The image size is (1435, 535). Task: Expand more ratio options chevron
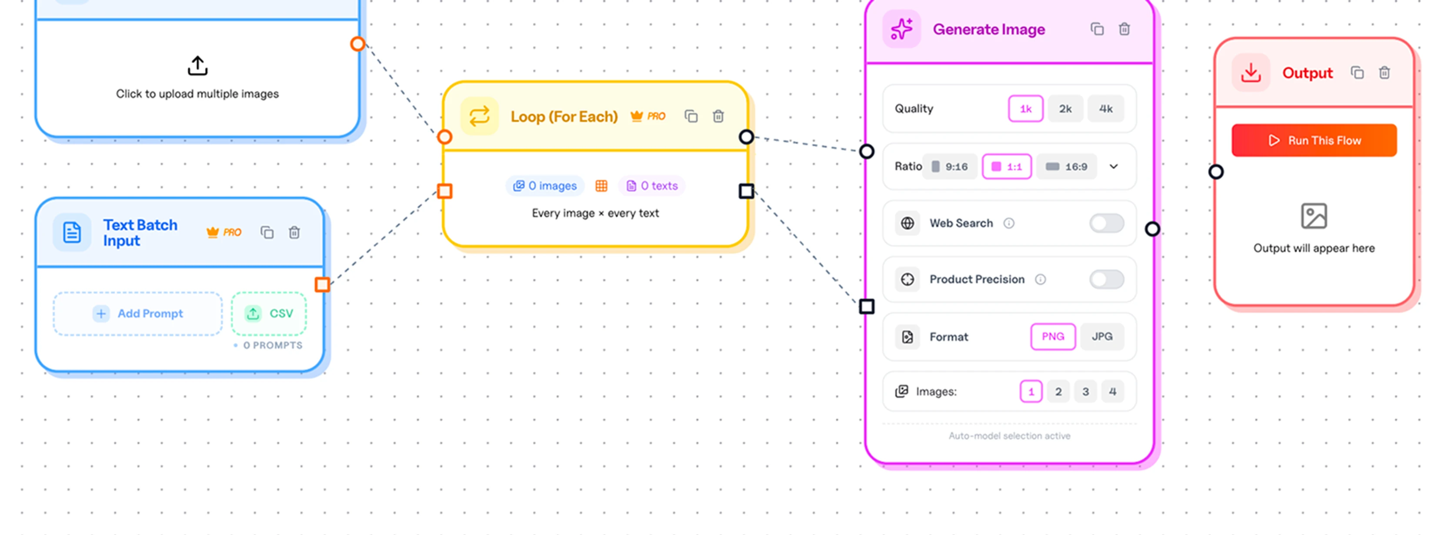pos(1114,166)
